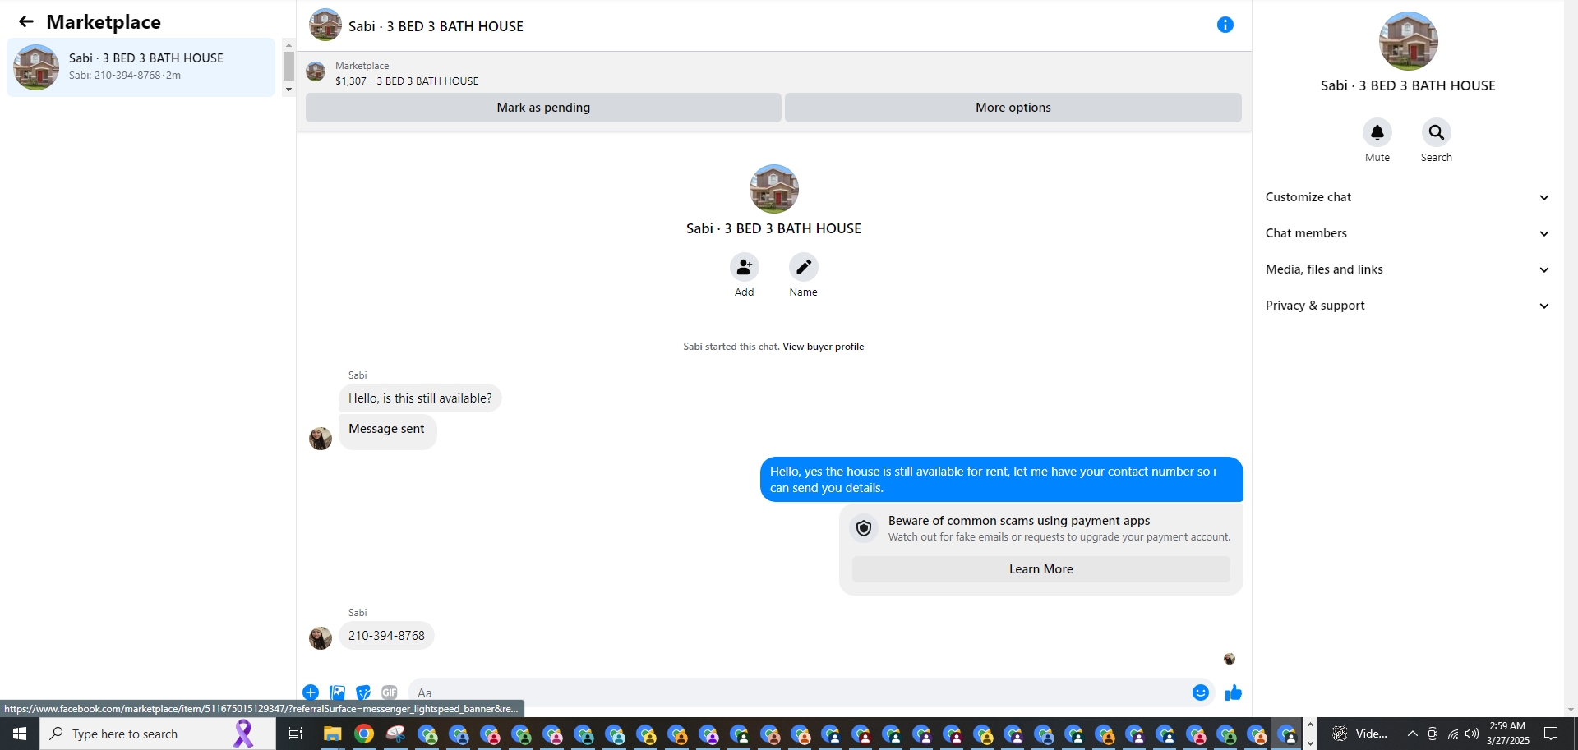The height and width of the screenshot is (750, 1578).
Task: Open Task View on taskbar
Action: tap(296, 734)
